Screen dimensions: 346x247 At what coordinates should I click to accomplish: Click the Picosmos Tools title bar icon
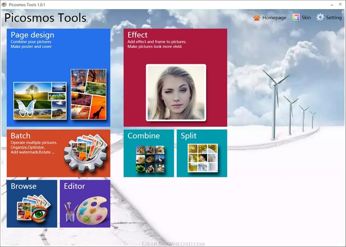pyautogui.click(x=4, y=4)
